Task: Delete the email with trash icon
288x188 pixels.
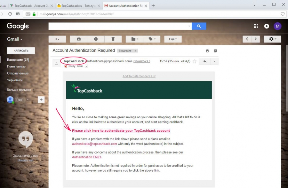Action: coord(113,39)
